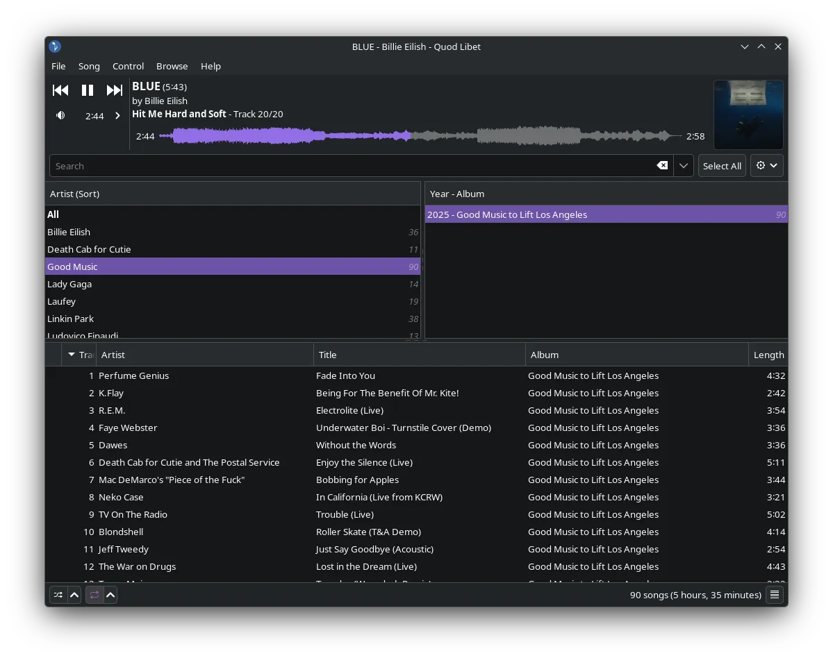Toggle repeat mode
The image size is (833, 660).
click(x=94, y=595)
